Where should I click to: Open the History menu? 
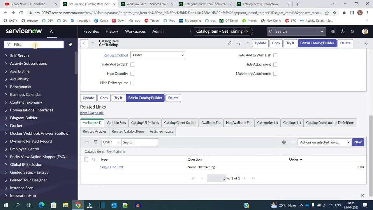pyautogui.click(x=112, y=32)
